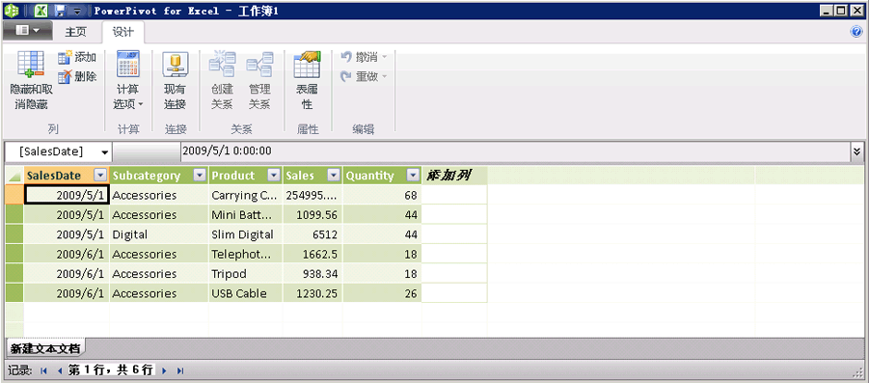
Task: Click the Slim Digital product cell
Action: (x=246, y=234)
